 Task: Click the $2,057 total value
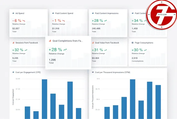(16, 29)
